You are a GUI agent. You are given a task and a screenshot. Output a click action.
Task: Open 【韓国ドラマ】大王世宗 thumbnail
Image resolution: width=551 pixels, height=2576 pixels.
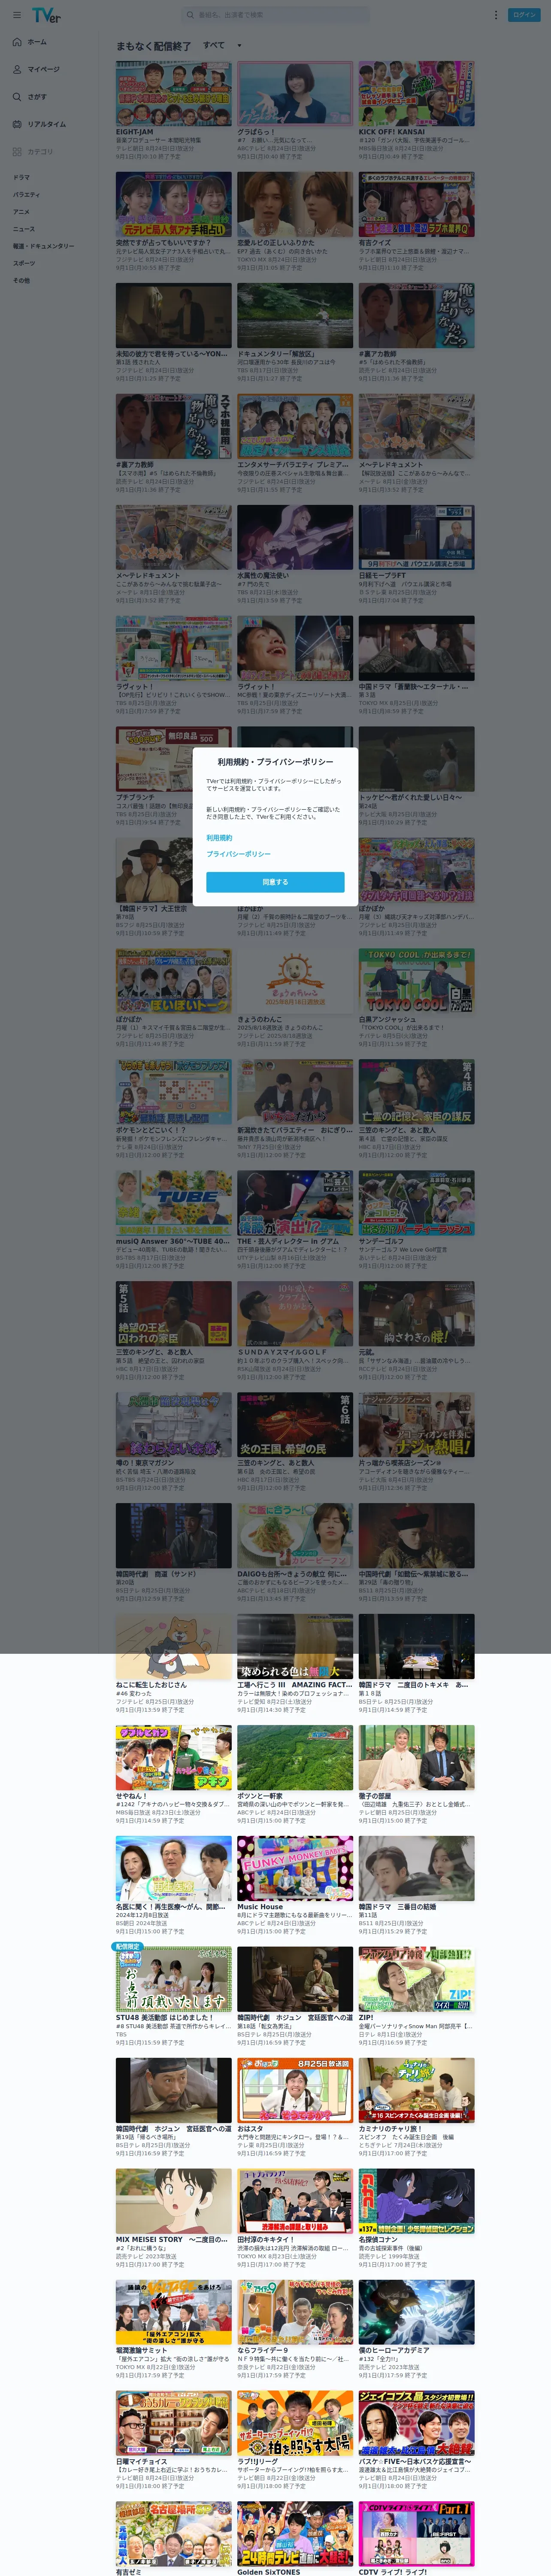coord(154,870)
